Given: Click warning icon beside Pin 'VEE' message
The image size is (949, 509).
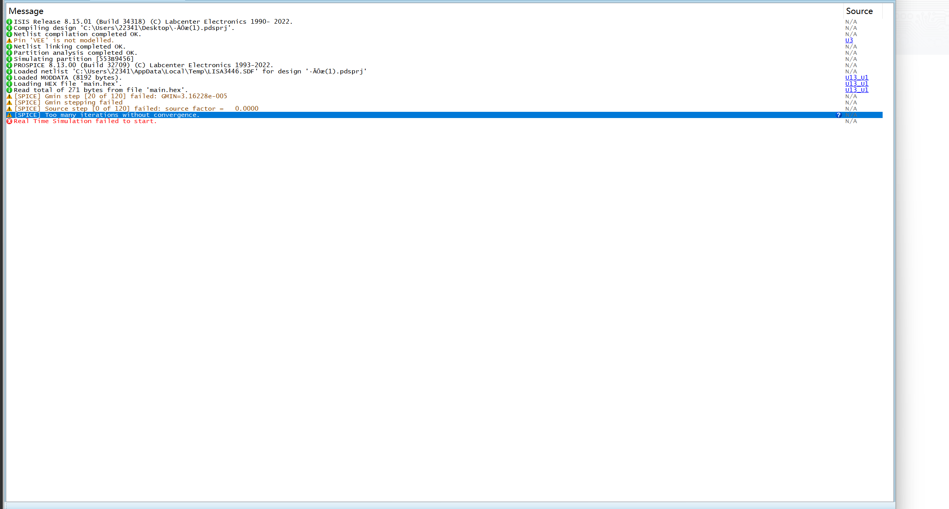Looking at the screenshot, I should coord(9,40).
